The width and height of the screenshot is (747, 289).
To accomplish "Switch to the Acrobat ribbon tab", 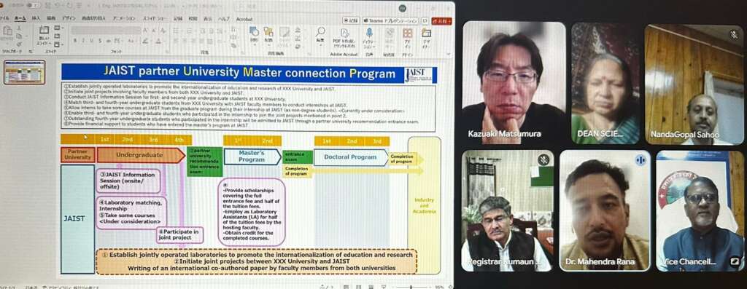I will [x=244, y=19].
